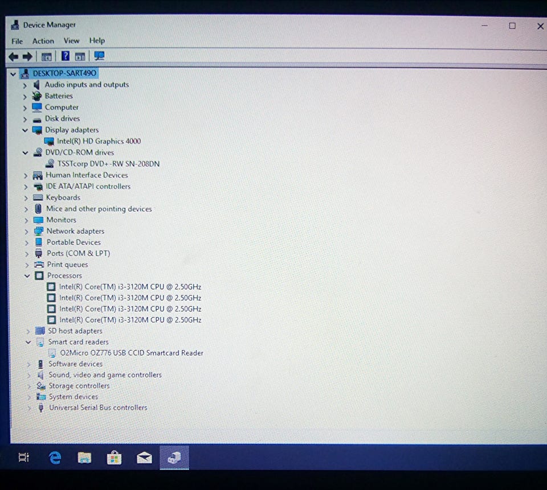Click the Computer category monitor icon

point(37,108)
